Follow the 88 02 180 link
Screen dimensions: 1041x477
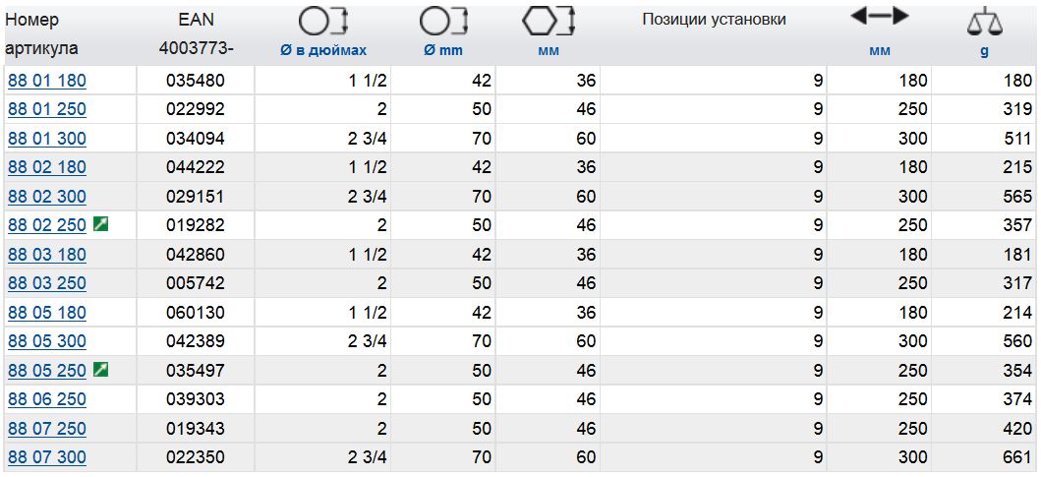(x=47, y=167)
